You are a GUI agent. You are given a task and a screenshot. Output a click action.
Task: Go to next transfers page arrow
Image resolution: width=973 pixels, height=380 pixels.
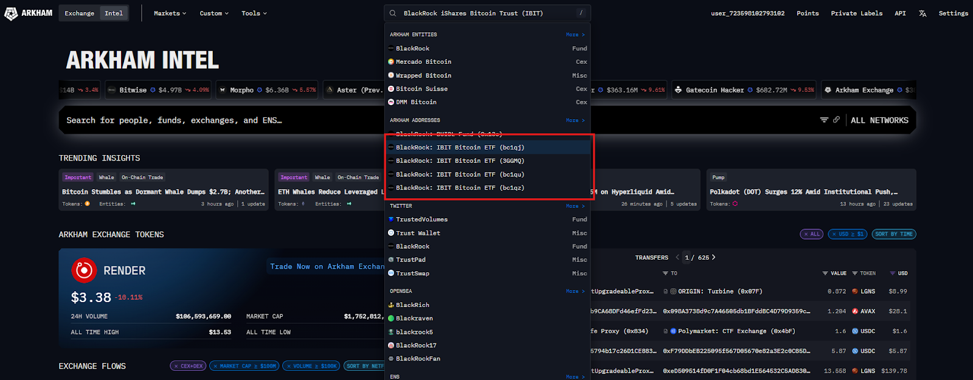tap(713, 257)
